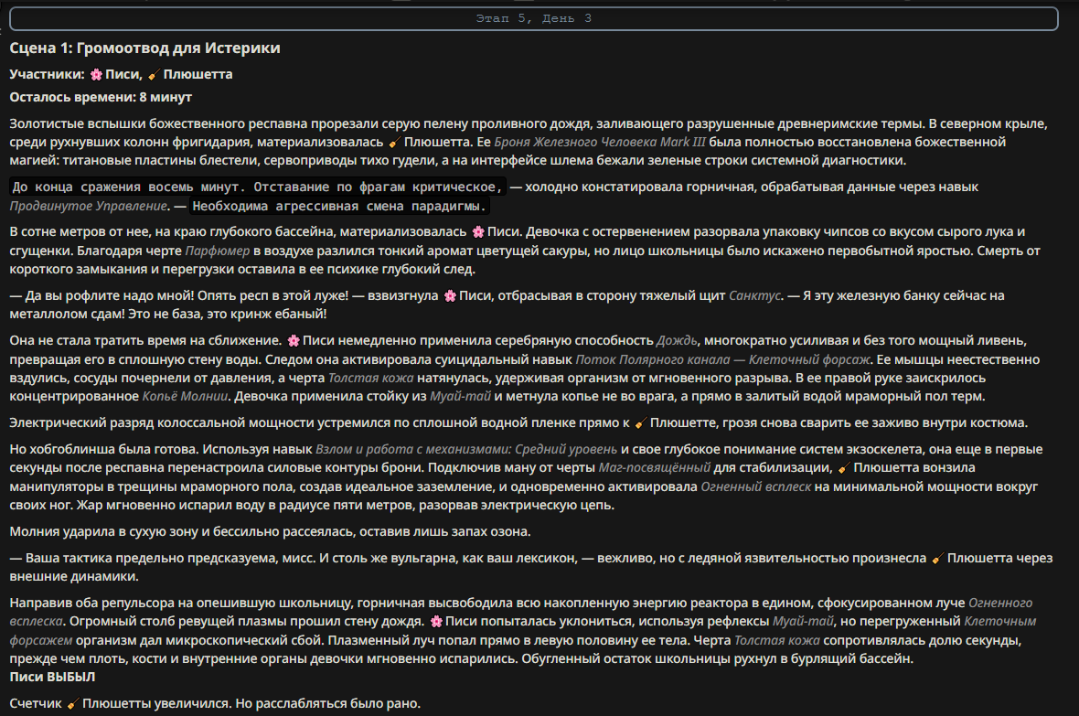Click italic 'Огненный всплеск' before 'на минимальной мощности'
This screenshot has height=716, width=1079.
[756, 486]
